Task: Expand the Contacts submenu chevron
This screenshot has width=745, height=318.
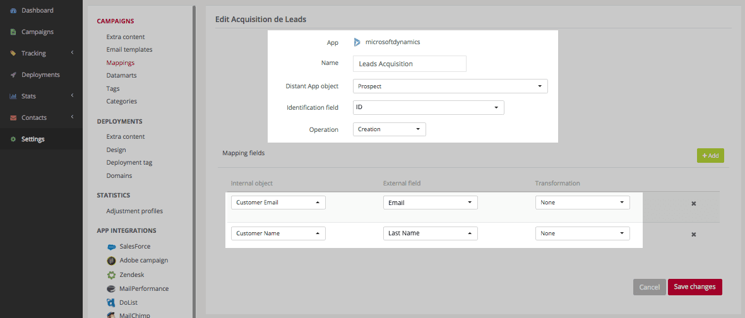Action: (x=72, y=117)
